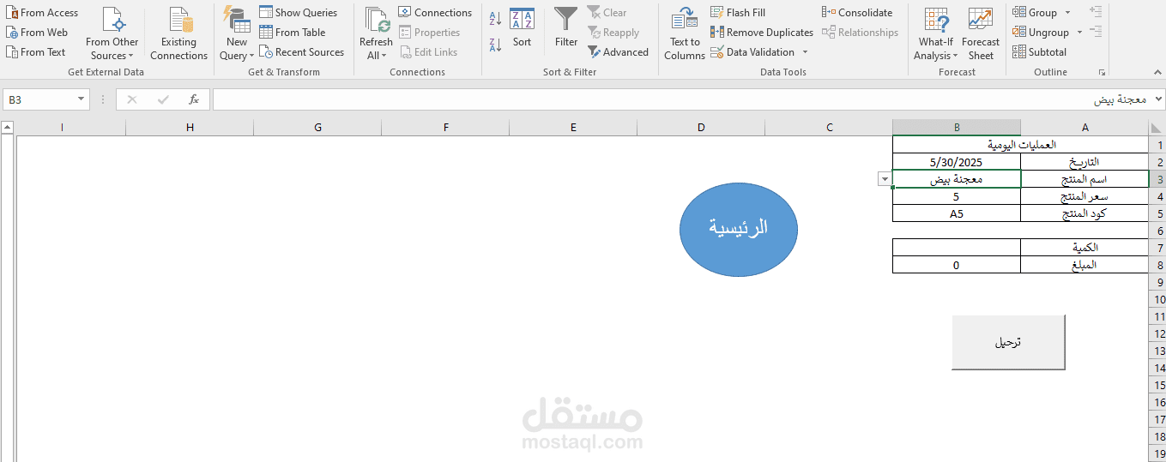The width and height of the screenshot is (1166, 462).
Task: Sort A to Z ascending
Action: pyautogui.click(x=495, y=19)
